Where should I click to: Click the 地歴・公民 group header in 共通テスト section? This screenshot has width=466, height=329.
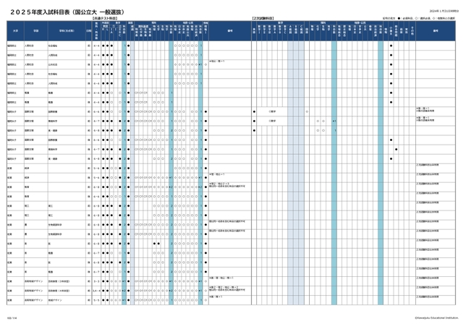click(x=188, y=22)
